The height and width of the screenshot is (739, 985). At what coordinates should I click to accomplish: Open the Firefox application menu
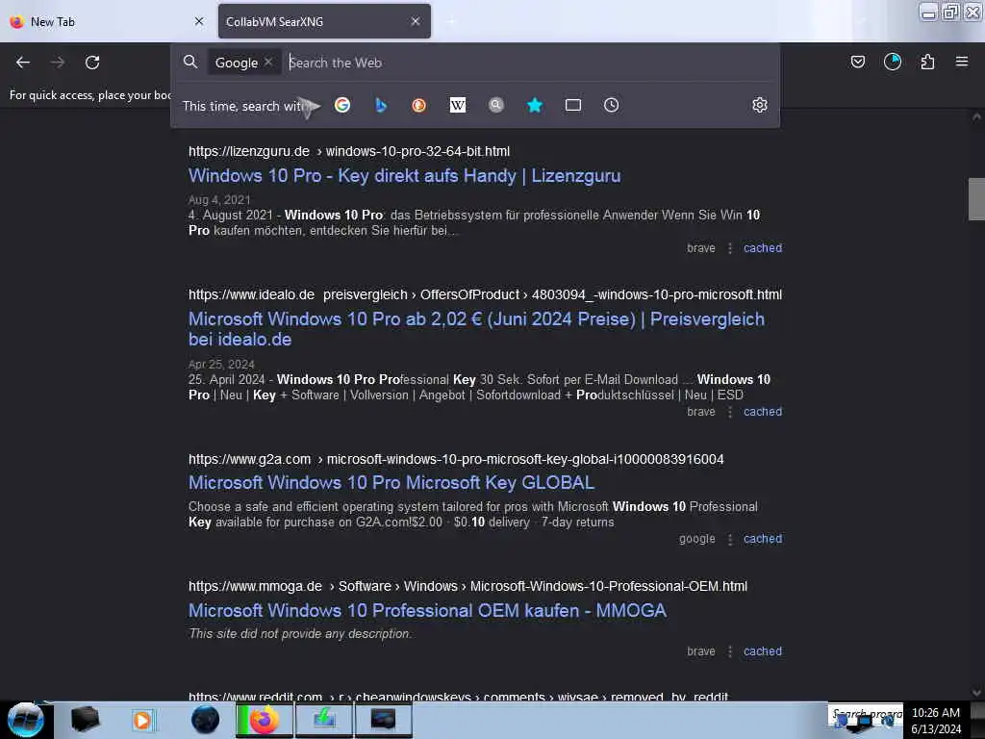tap(962, 62)
